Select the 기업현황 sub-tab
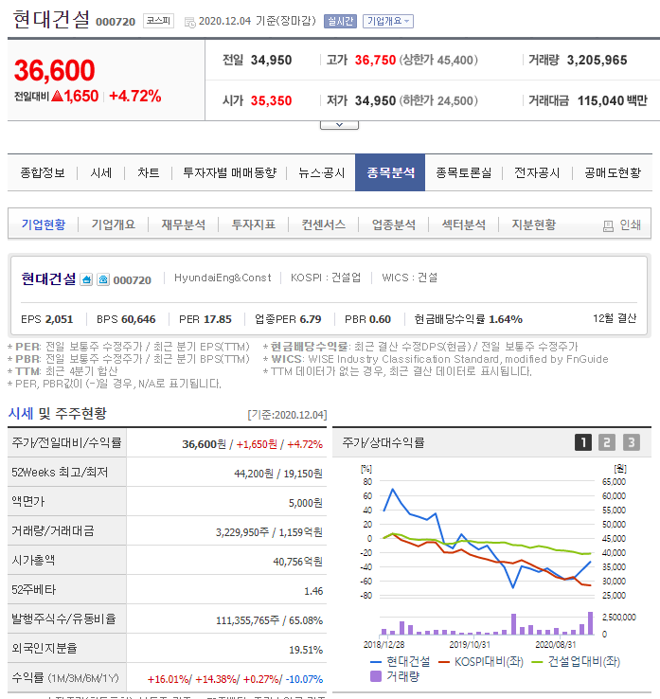Screen dimensions: 660x699 click(44, 224)
